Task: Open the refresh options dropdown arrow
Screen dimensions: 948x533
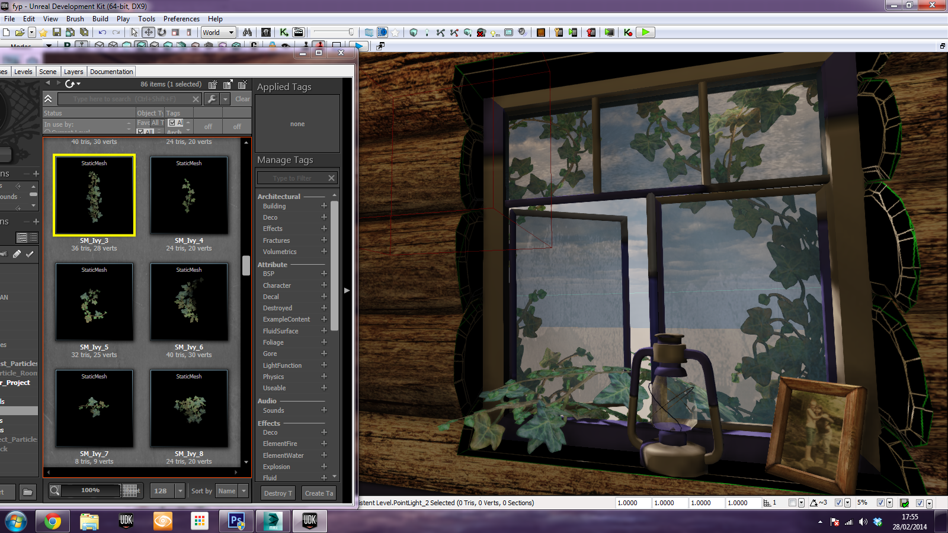Action: coord(79,84)
